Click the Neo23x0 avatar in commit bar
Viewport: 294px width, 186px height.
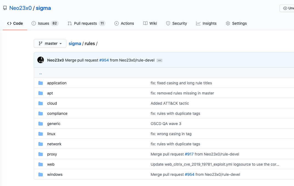pyautogui.click(x=41, y=60)
